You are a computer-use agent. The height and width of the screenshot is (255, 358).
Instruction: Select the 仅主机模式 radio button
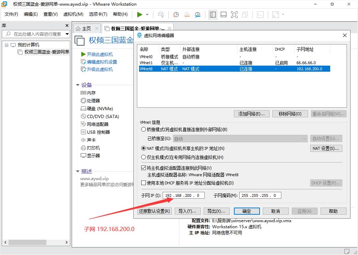tap(144, 157)
